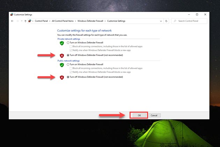Viewport: 220px width, 147px height.
Task: Click 'Private network settings' label
Action: 69,39
